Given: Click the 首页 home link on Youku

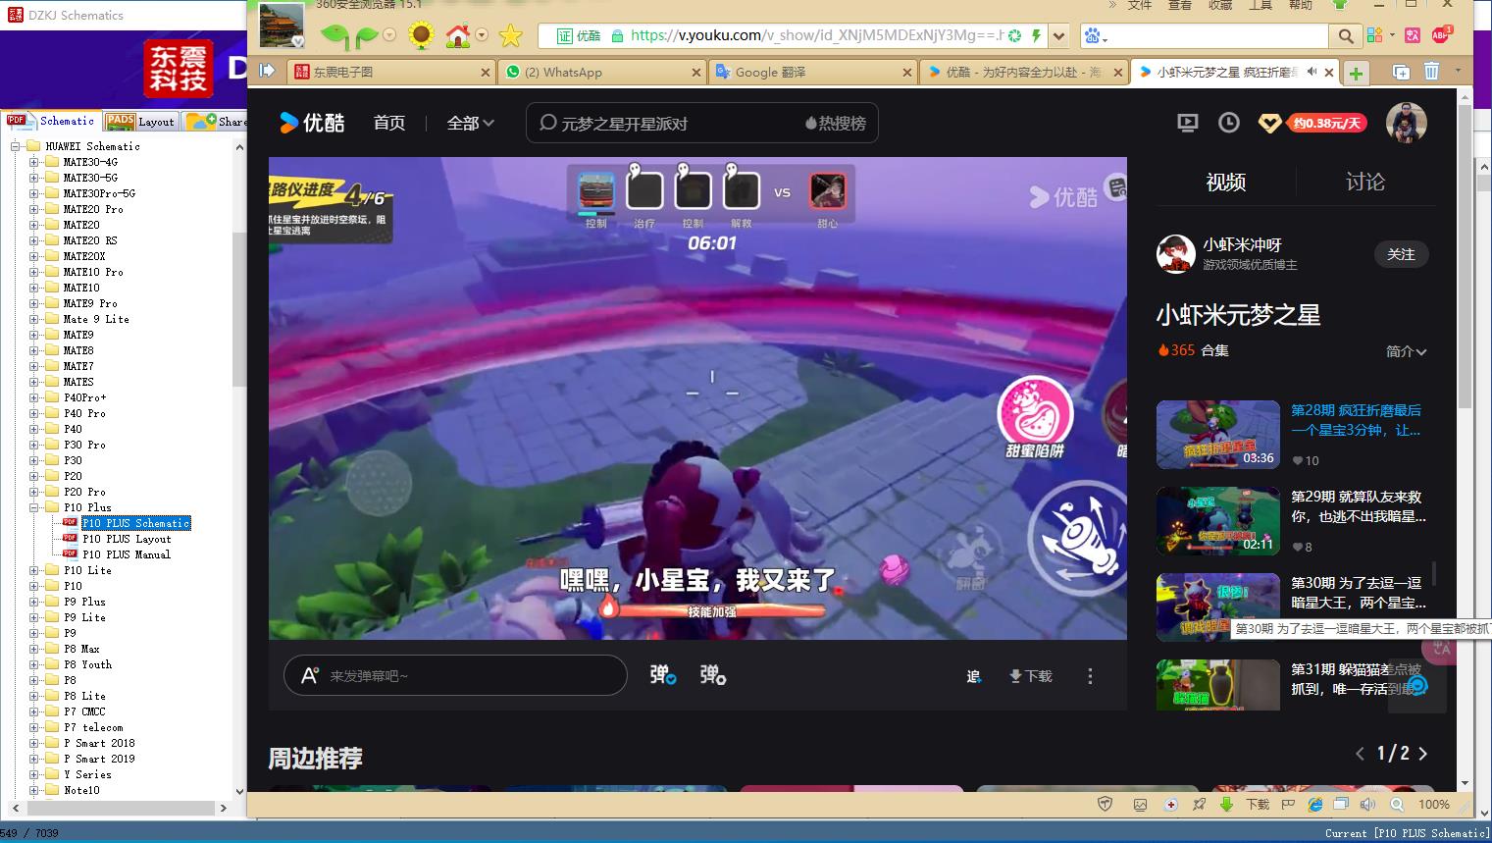Looking at the screenshot, I should 389,123.
